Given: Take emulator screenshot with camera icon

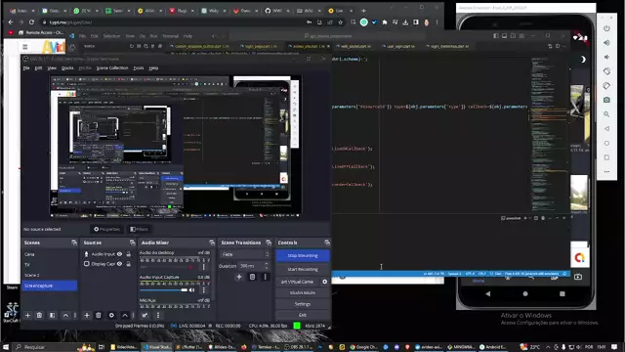Looking at the screenshot, I should pos(606,100).
